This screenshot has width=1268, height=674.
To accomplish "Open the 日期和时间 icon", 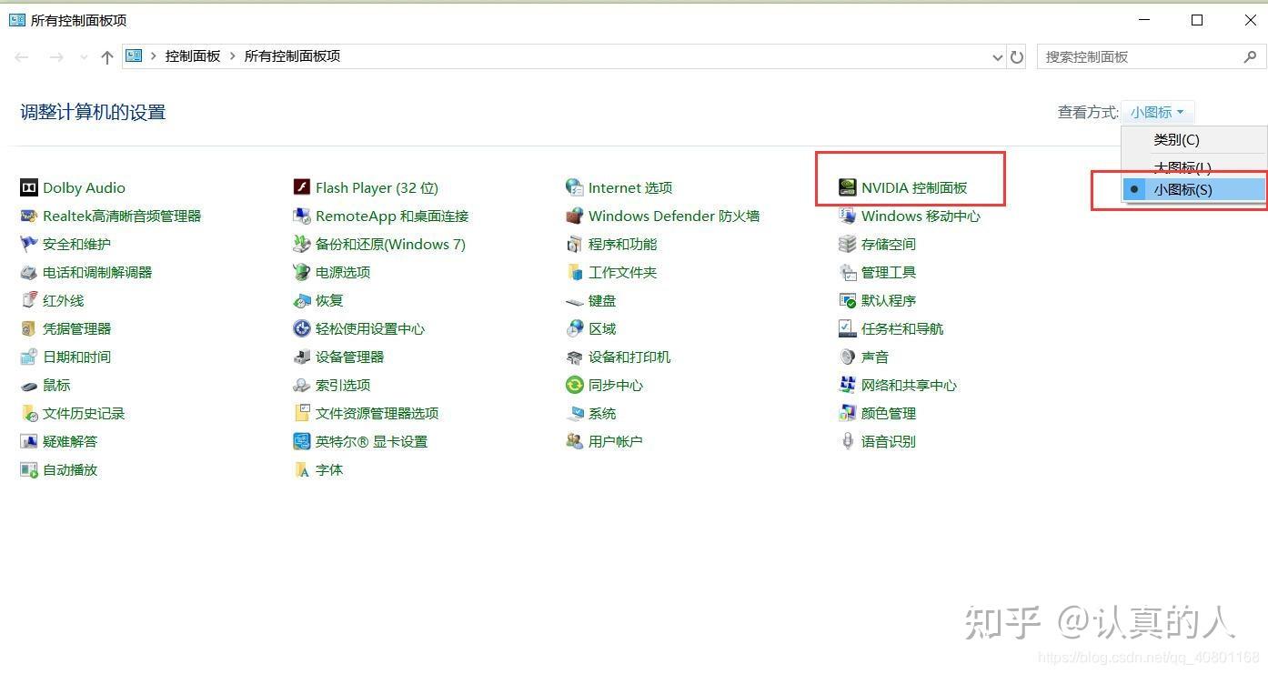I will coord(28,357).
